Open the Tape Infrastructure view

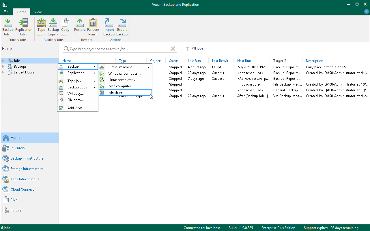pyautogui.click(x=25, y=179)
